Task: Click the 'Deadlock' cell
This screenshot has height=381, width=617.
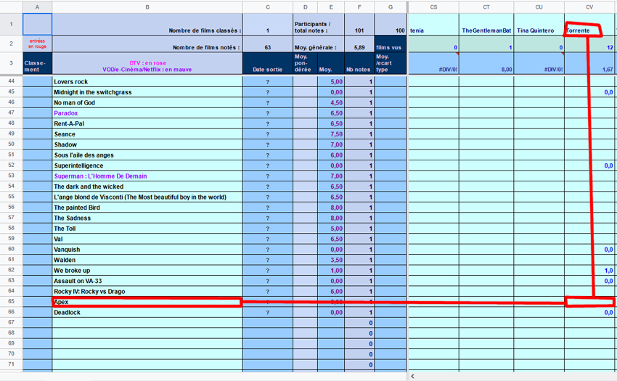Action: (147, 313)
